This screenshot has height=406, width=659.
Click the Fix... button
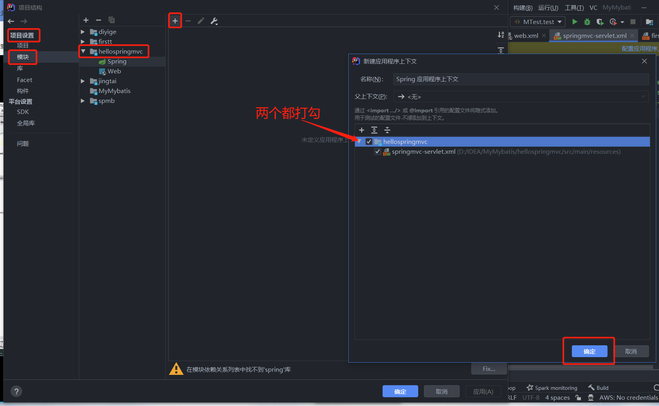click(x=489, y=369)
